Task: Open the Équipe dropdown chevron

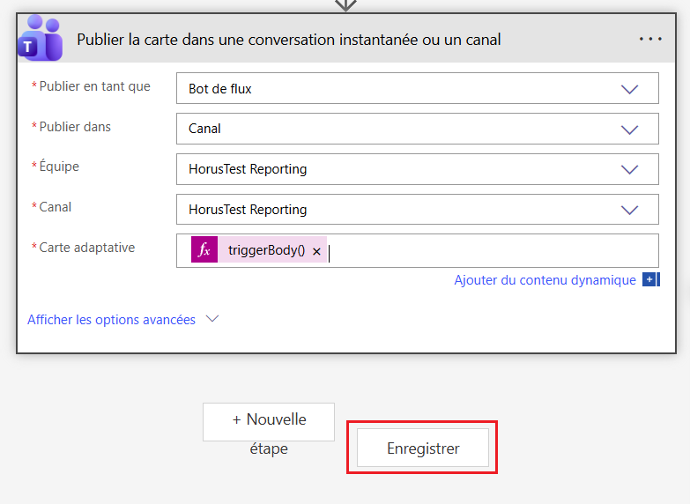Action: tap(629, 169)
